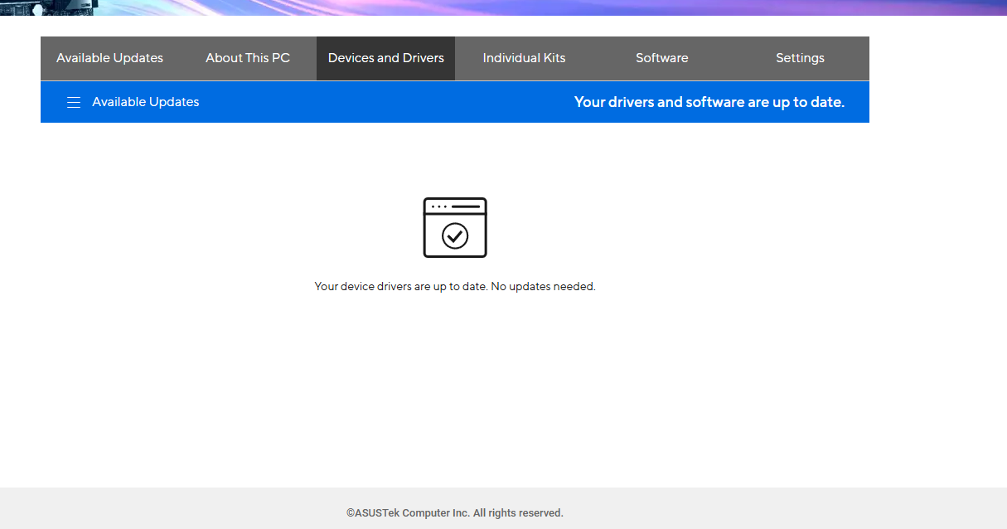1007x529 pixels.
Task: Open the Settings tab
Action: pyautogui.click(x=800, y=58)
